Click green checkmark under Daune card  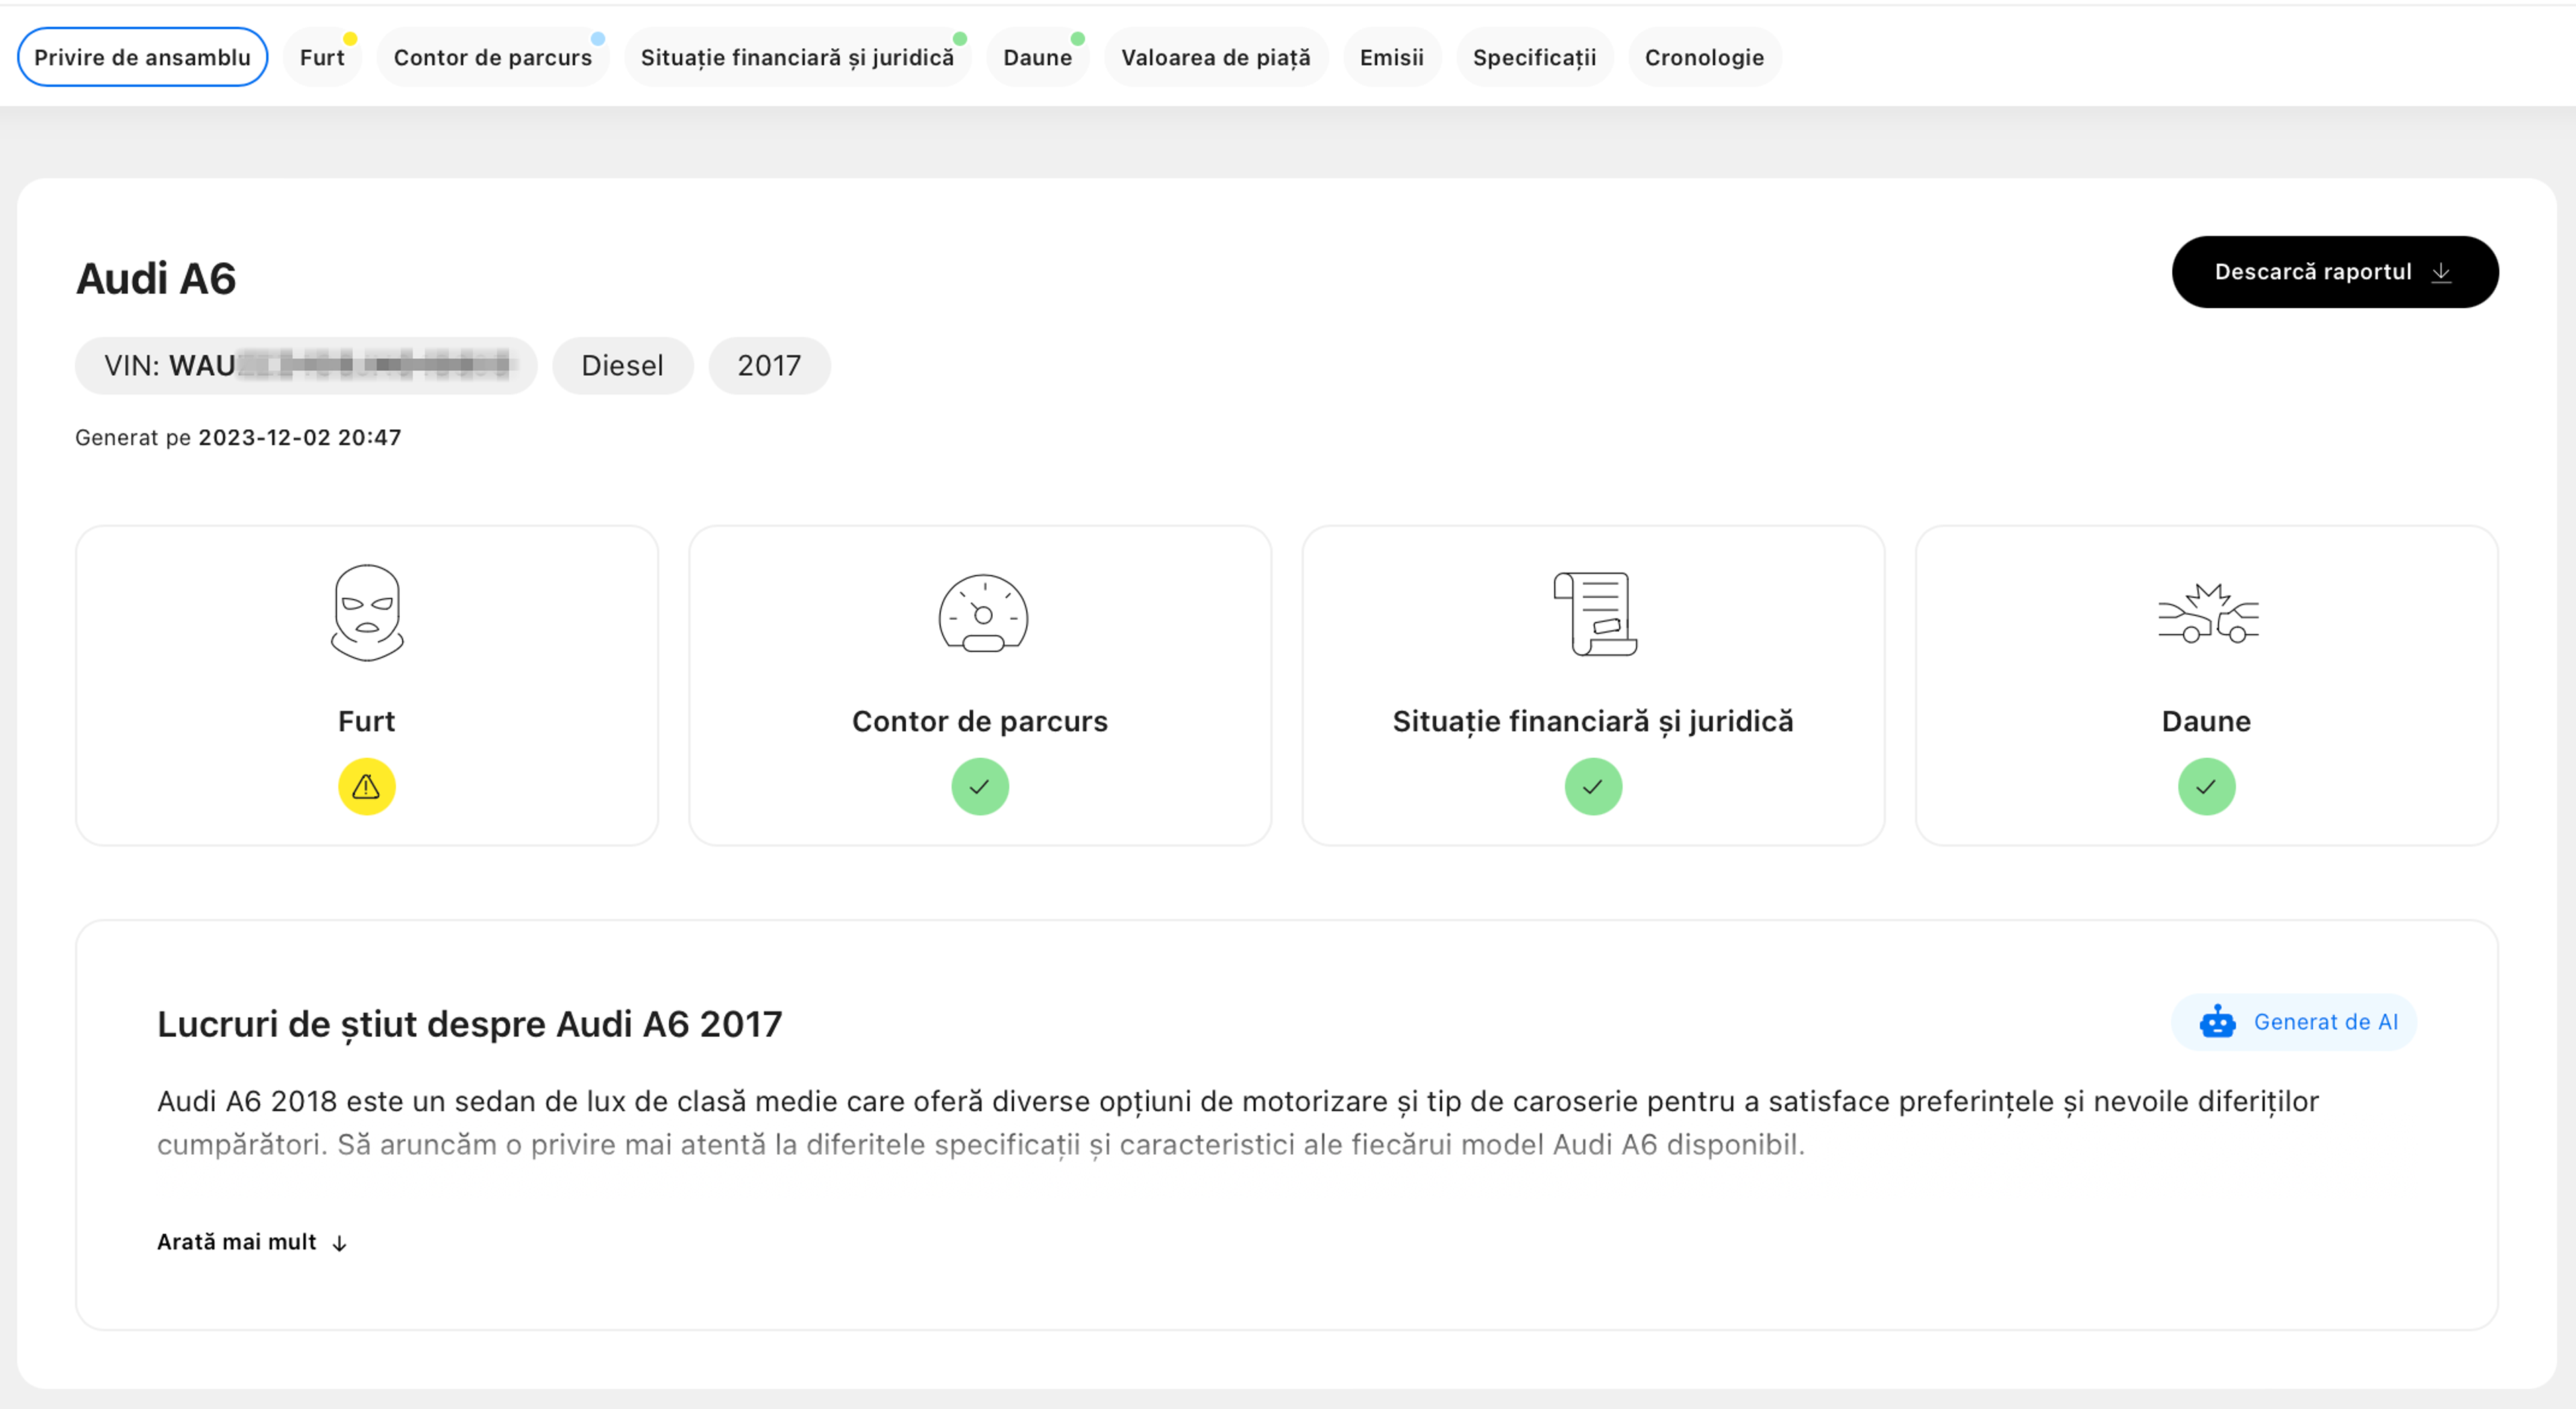point(2206,787)
